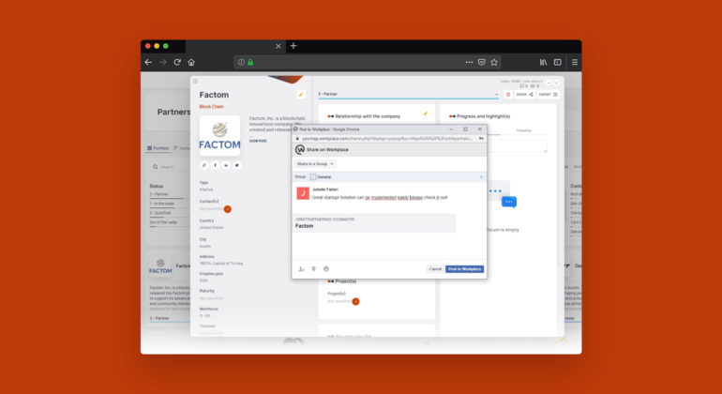722x394 pixels.
Task: Click the site info circle in address bar
Action: tap(241, 62)
